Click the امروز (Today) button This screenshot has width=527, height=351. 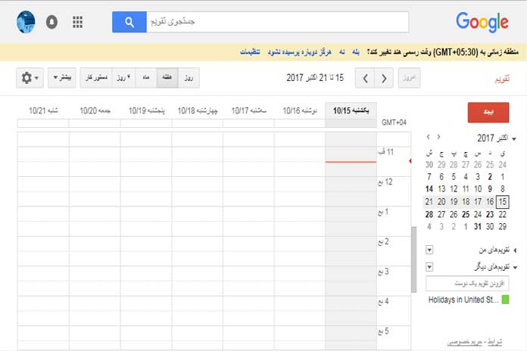(x=409, y=78)
